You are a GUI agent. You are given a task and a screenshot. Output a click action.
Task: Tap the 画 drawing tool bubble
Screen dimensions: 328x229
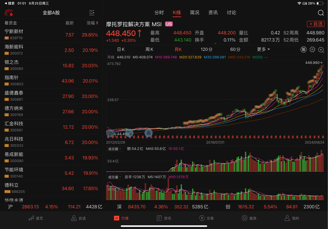148,133
